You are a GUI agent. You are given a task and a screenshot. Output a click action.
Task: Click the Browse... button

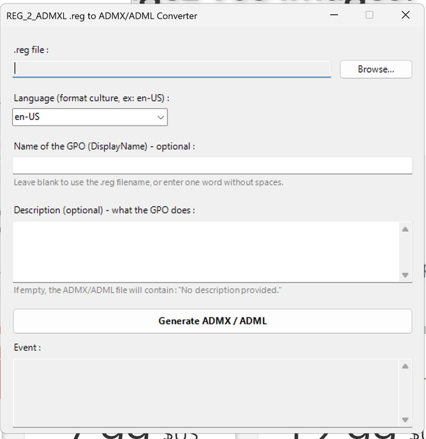coord(376,69)
